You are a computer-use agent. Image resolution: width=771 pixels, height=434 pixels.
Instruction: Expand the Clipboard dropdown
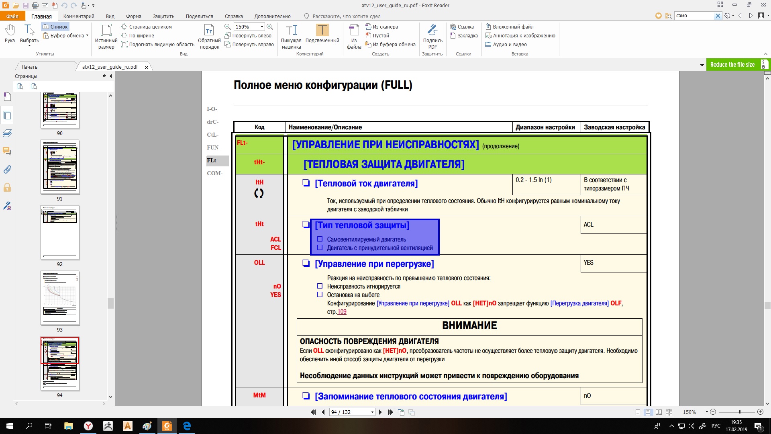tap(87, 35)
